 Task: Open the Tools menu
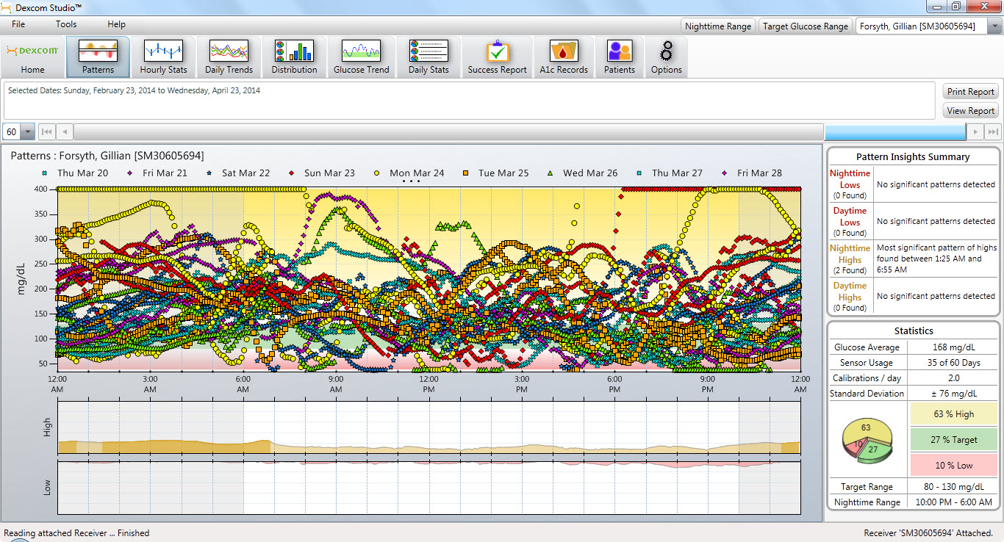[66, 24]
